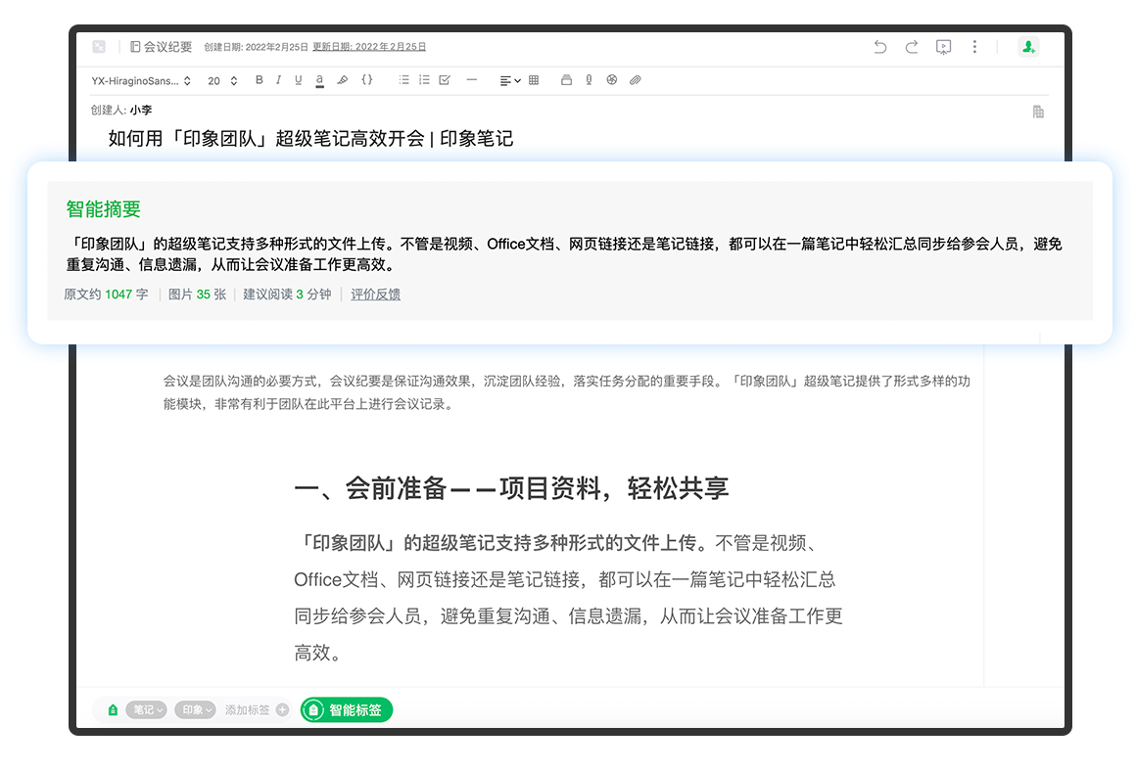Click the building icon beside the creator line
The width and height of the screenshot is (1136, 771).
click(1038, 112)
